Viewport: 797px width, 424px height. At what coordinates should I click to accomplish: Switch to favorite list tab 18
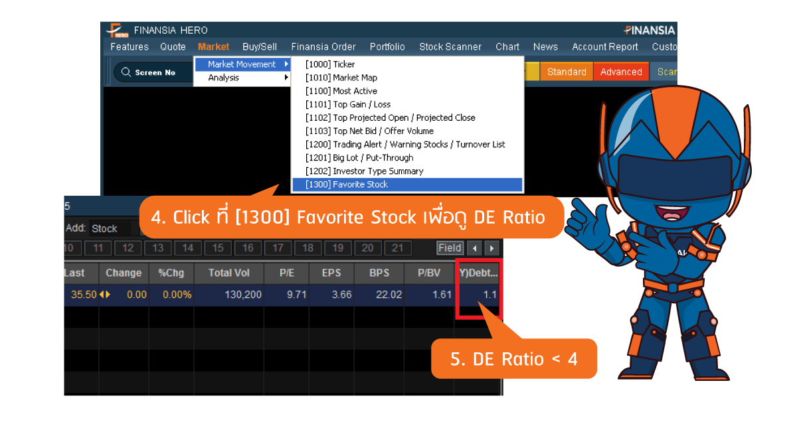point(308,248)
